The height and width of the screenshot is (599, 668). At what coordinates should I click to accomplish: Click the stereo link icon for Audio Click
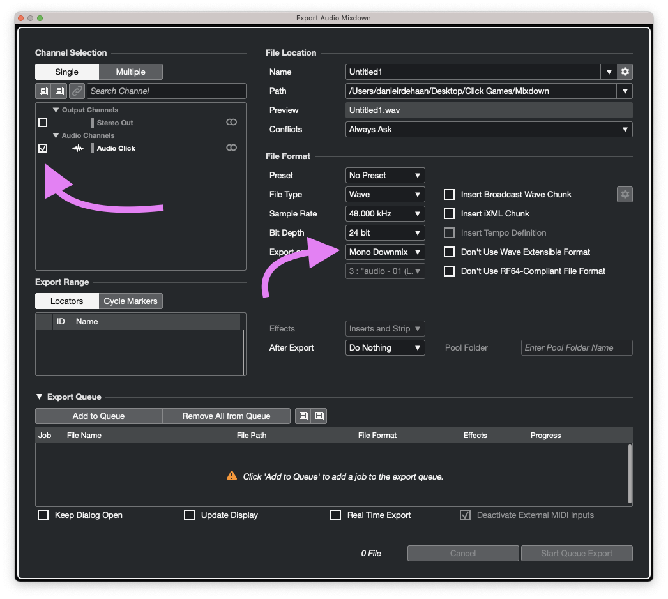pos(232,148)
